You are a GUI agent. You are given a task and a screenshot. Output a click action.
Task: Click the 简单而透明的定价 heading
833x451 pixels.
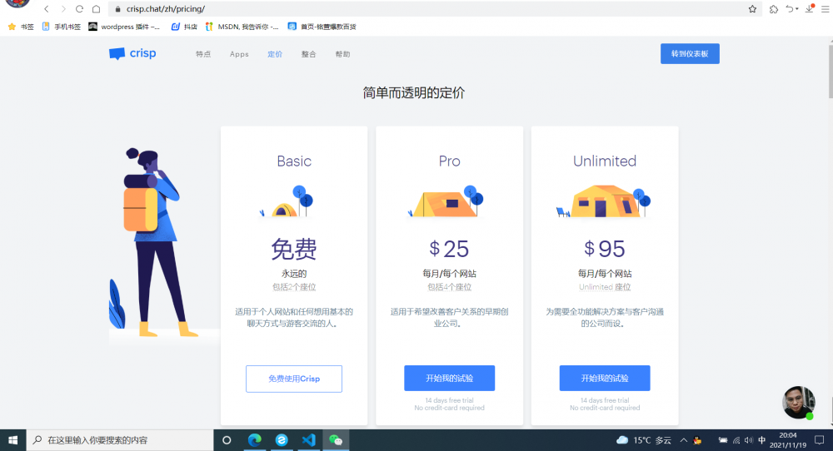[x=414, y=93]
